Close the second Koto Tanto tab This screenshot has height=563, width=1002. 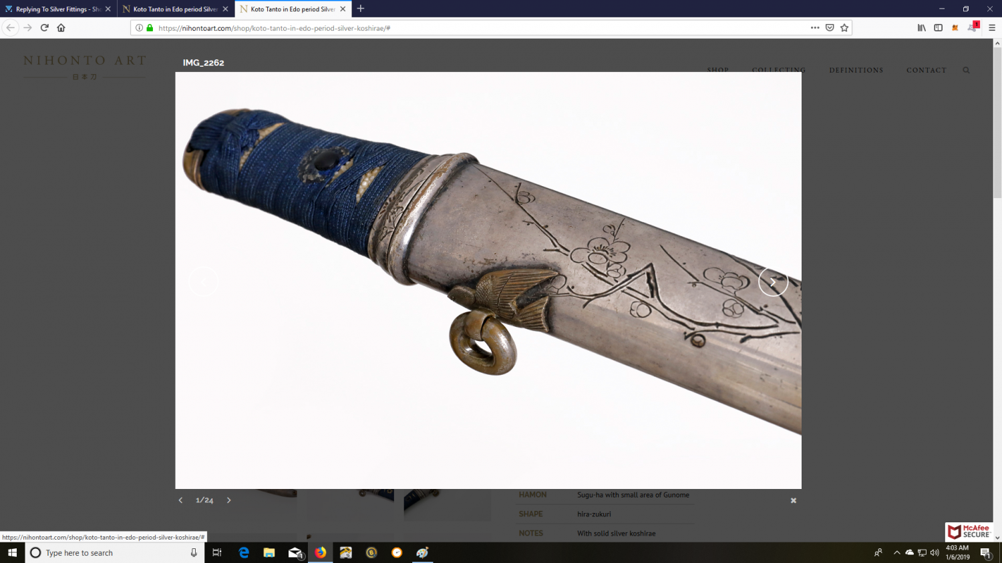coord(225,9)
